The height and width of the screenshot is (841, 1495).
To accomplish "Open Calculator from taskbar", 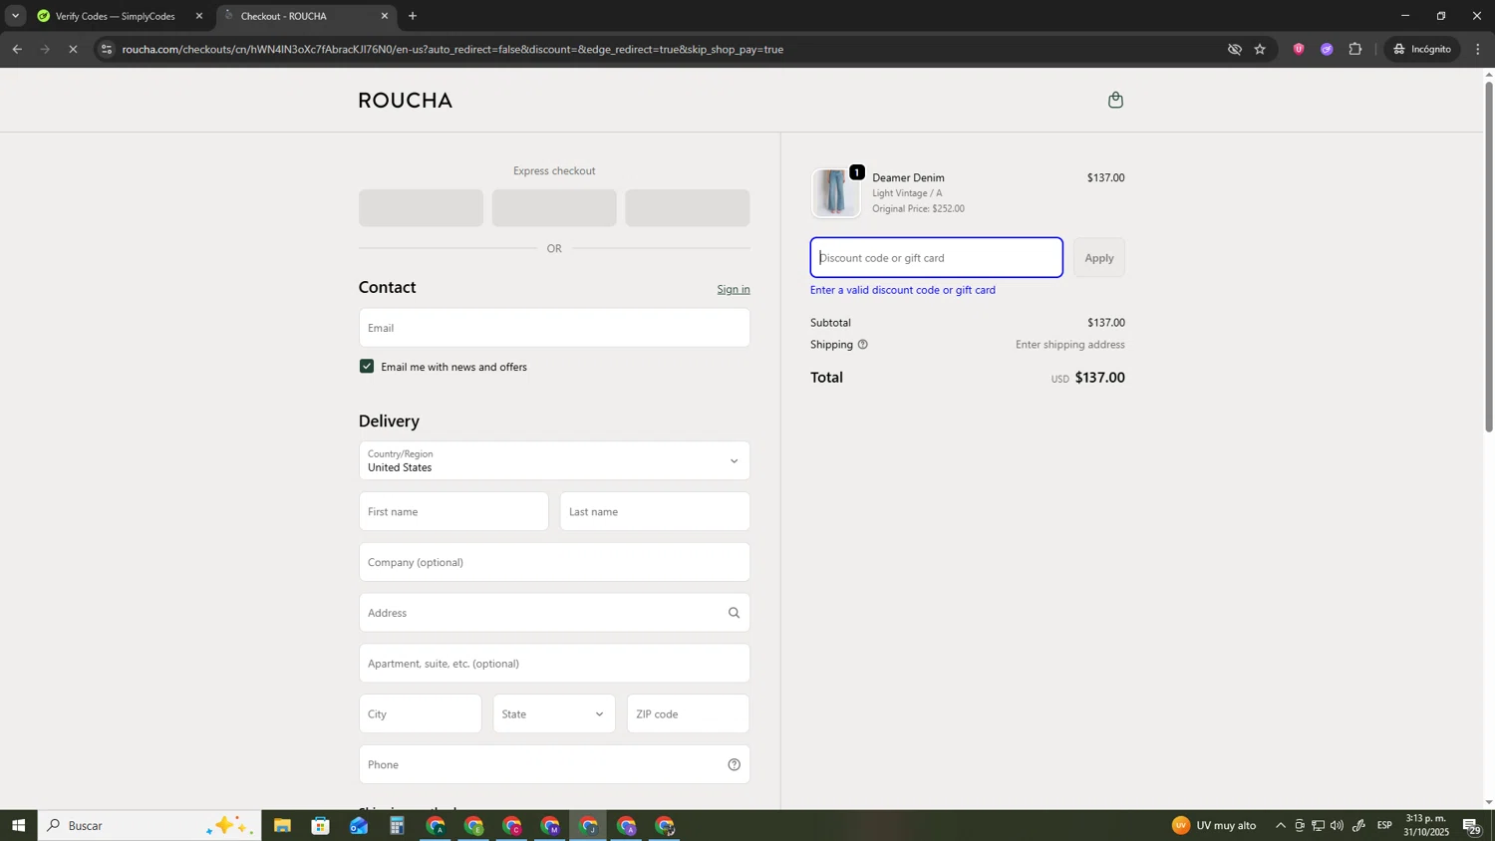I will tap(397, 826).
